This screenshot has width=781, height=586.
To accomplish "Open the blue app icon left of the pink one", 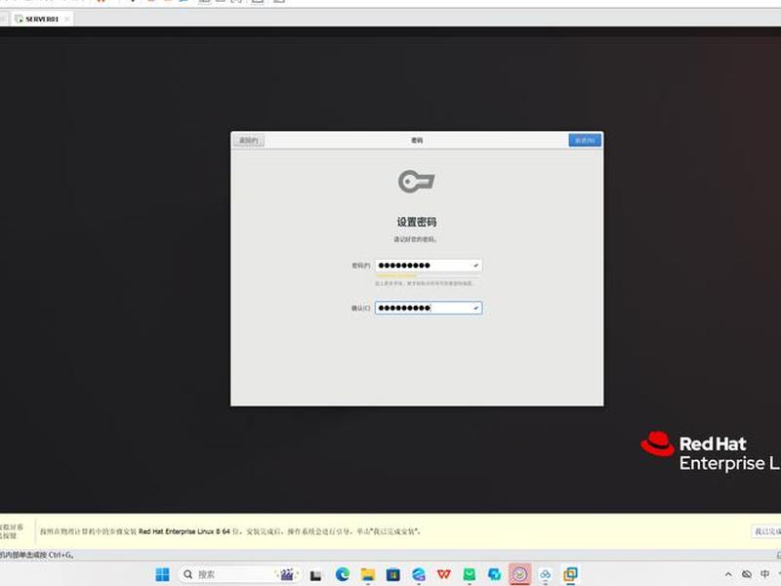I will (x=495, y=574).
